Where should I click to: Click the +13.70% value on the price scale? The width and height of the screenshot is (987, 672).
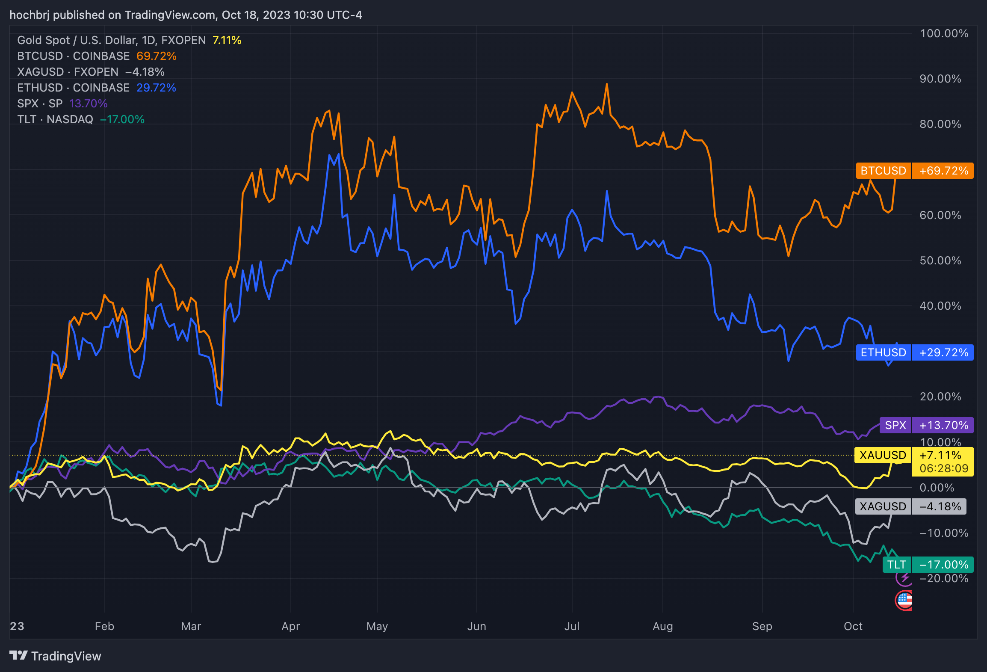(943, 425)
